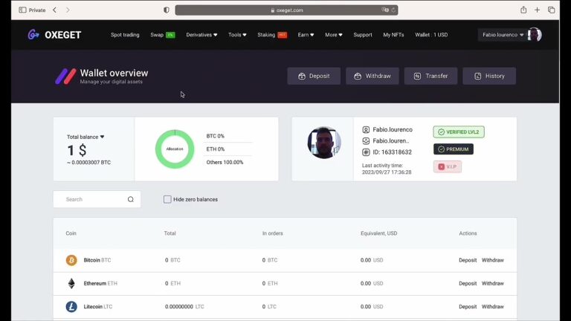Open Fabio.lourenco account dropdown
The image size is (571, 321).
point(503,35)
